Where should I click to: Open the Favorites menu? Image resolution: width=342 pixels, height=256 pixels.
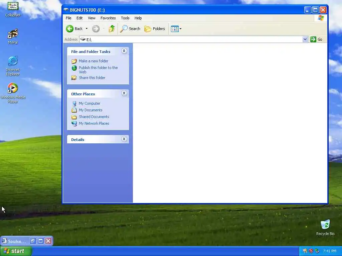coord(108,18)
